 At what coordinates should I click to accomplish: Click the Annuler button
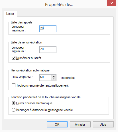80,124
